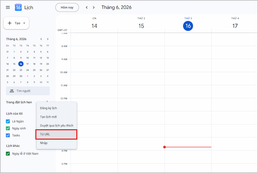258x173 pixels.
Task: Select date 18 in mini calendar
Action: [34, 64]
